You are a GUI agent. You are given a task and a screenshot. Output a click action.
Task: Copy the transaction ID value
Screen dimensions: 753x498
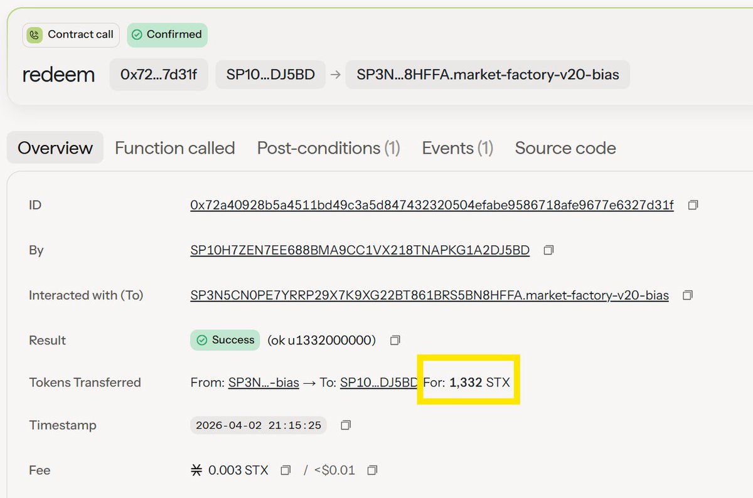[693, 205]
